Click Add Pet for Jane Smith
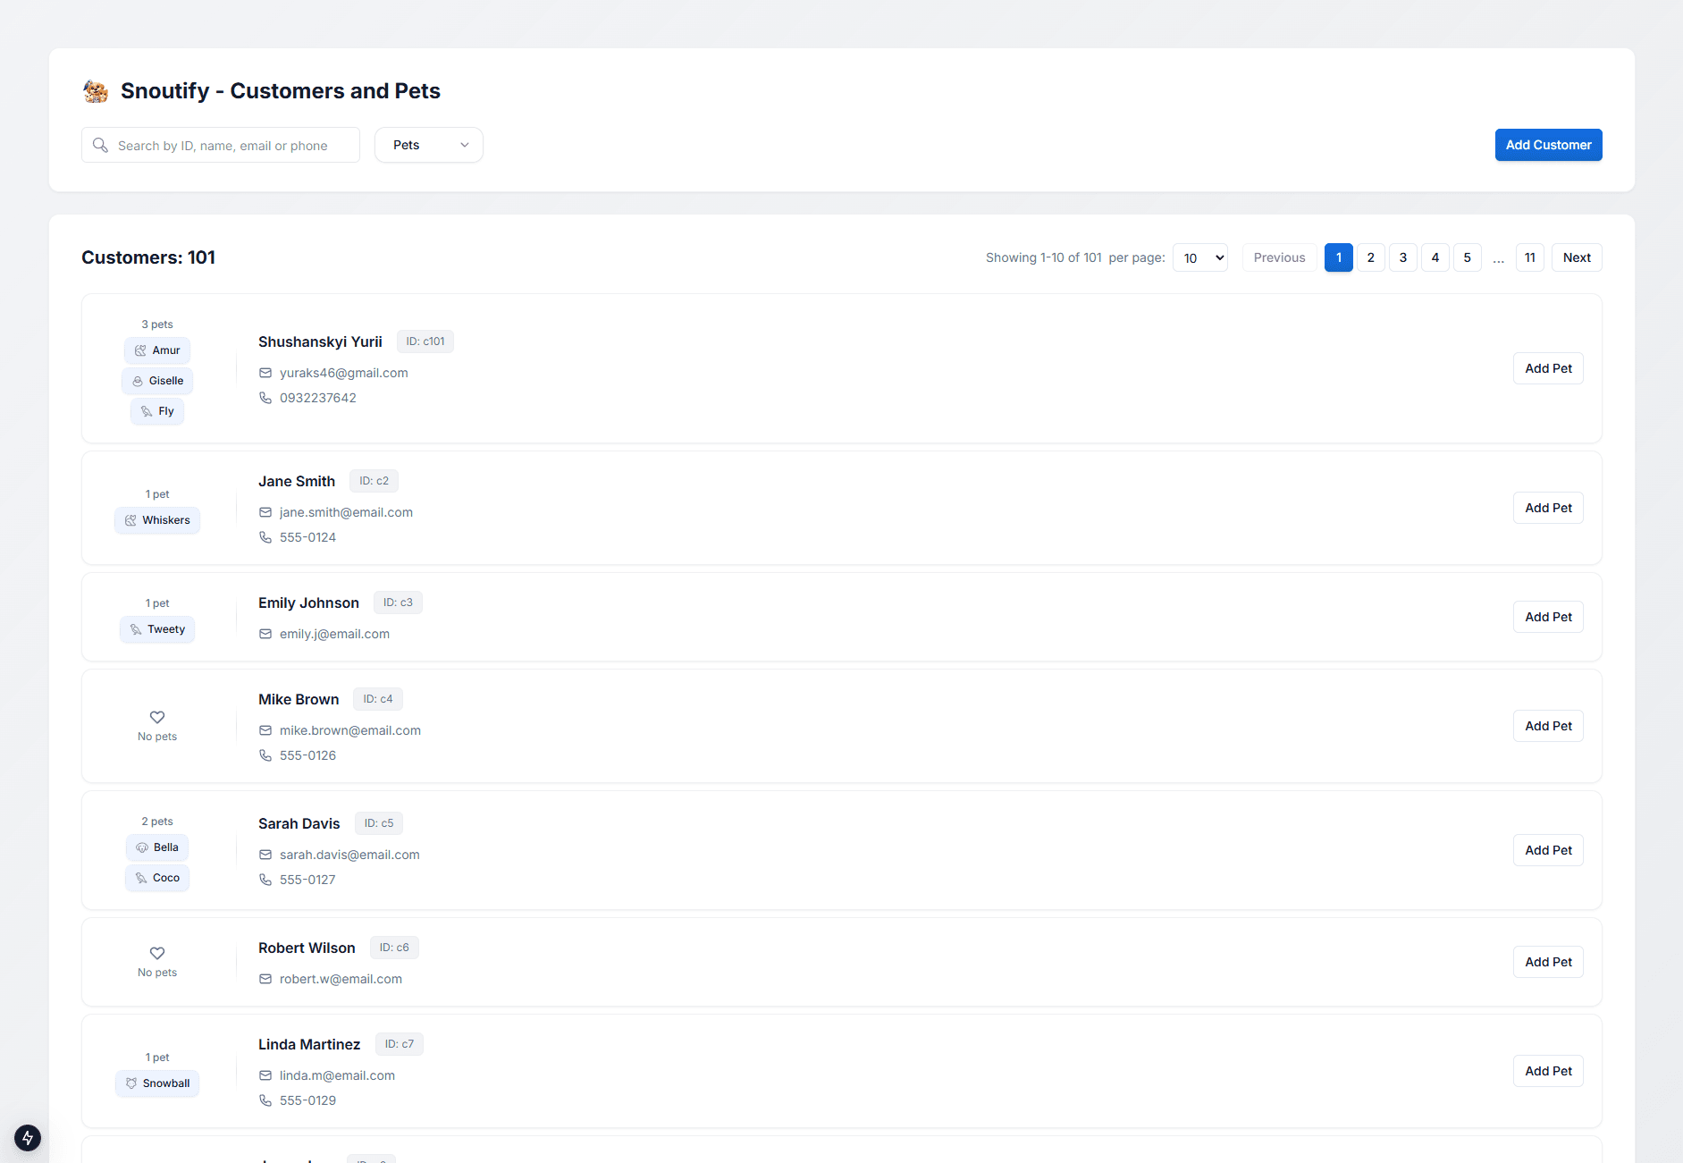Image resolution: width=1683 pixels, height=1163 pixels. pos(1548,507)
